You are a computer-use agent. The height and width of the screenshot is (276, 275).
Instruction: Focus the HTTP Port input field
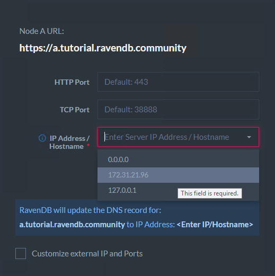pyautogui.click(x=178, y=82)
